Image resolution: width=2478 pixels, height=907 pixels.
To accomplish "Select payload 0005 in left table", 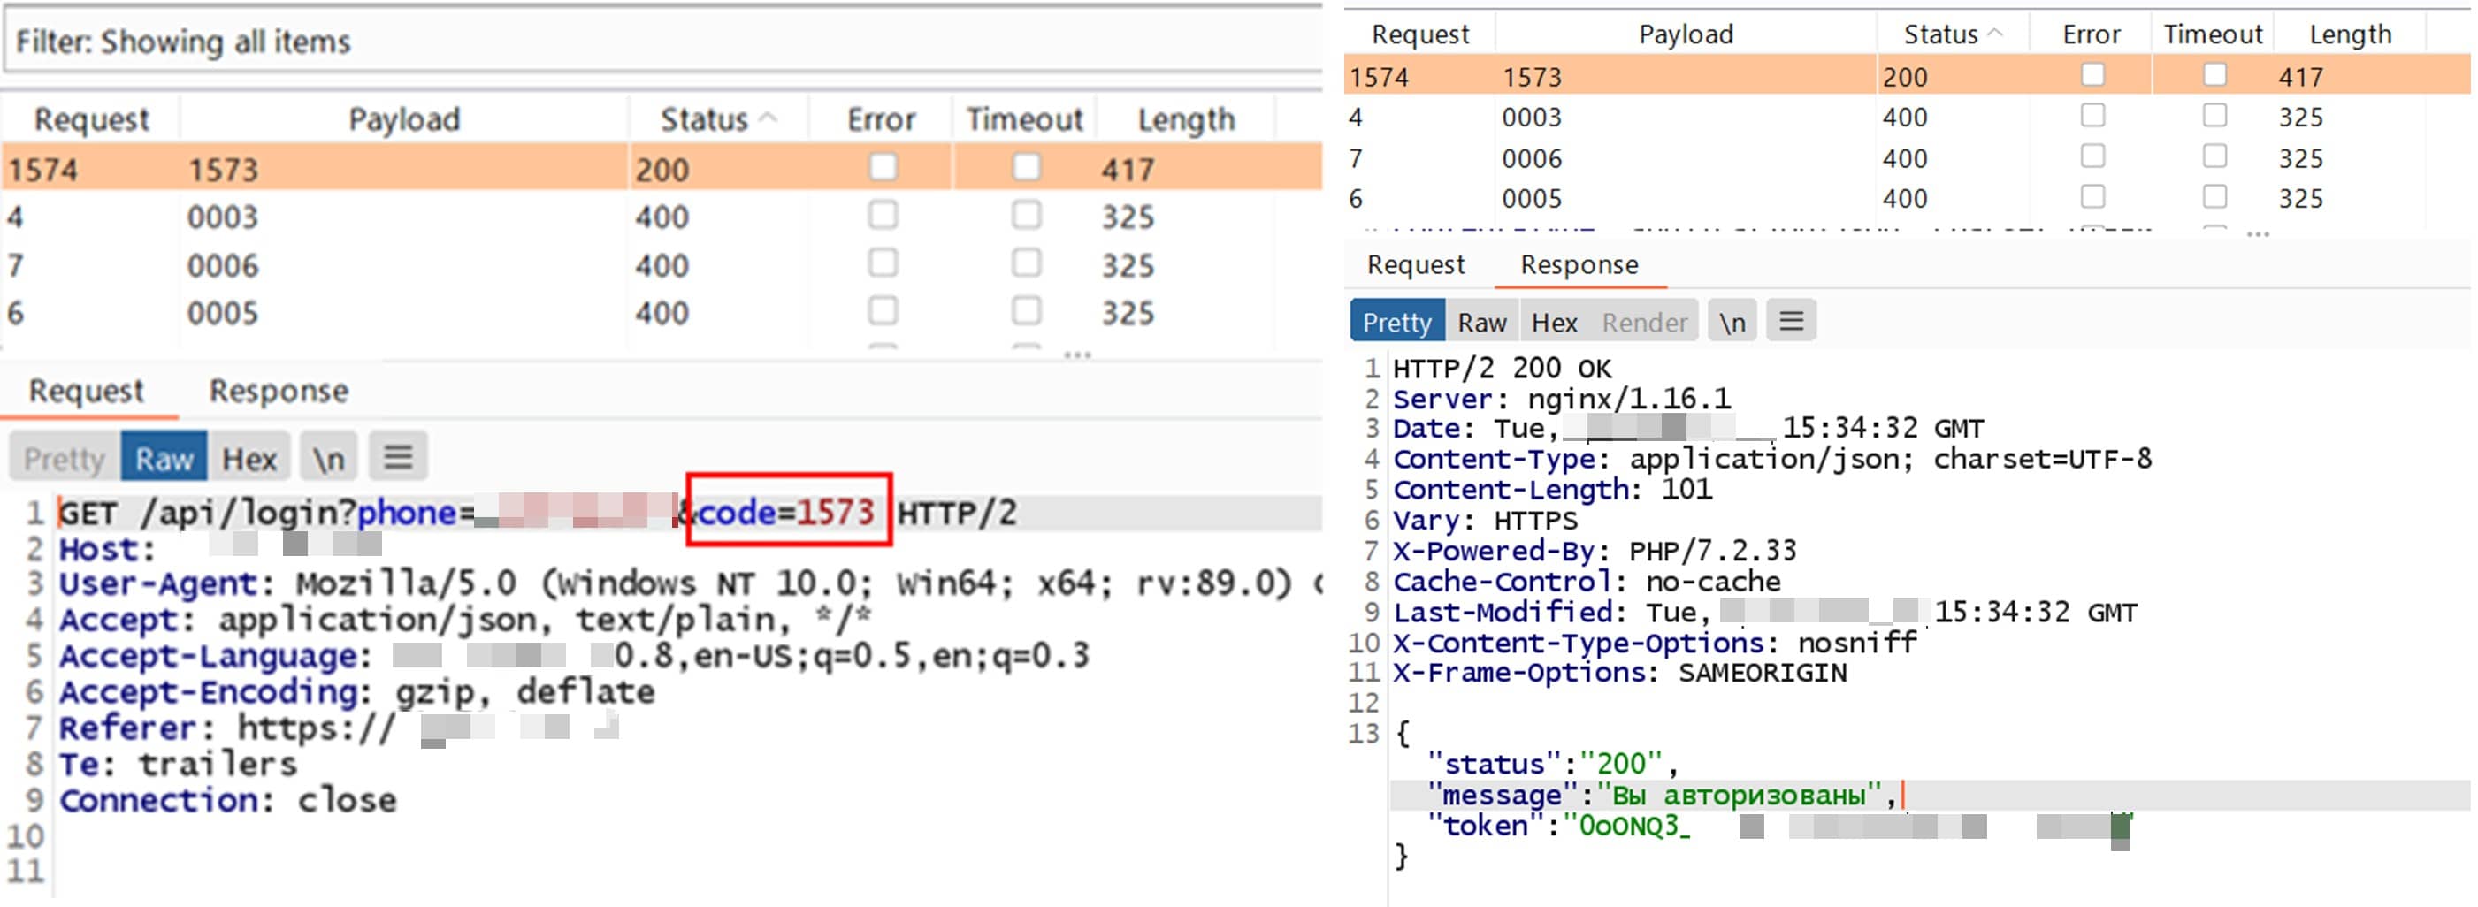I will coord(222,314).
